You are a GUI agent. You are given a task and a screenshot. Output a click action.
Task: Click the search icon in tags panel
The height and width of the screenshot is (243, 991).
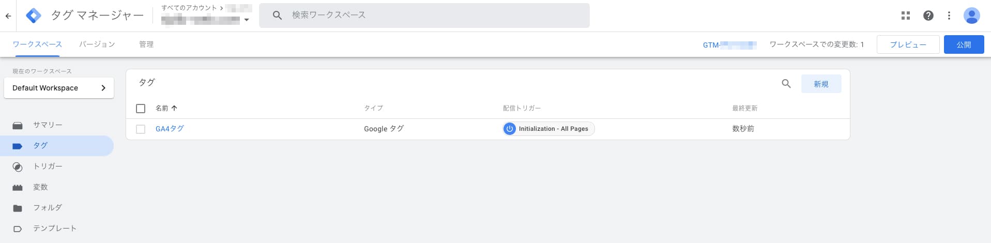pos(786,84)
